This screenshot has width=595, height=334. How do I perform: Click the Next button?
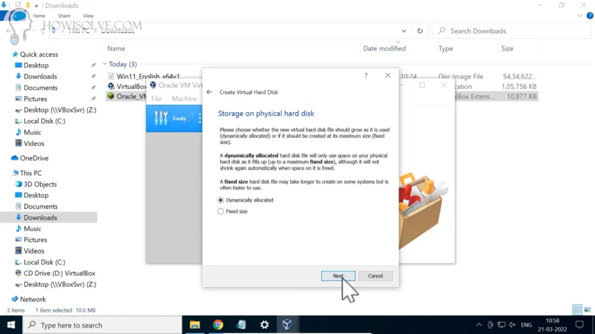point(338,276)
